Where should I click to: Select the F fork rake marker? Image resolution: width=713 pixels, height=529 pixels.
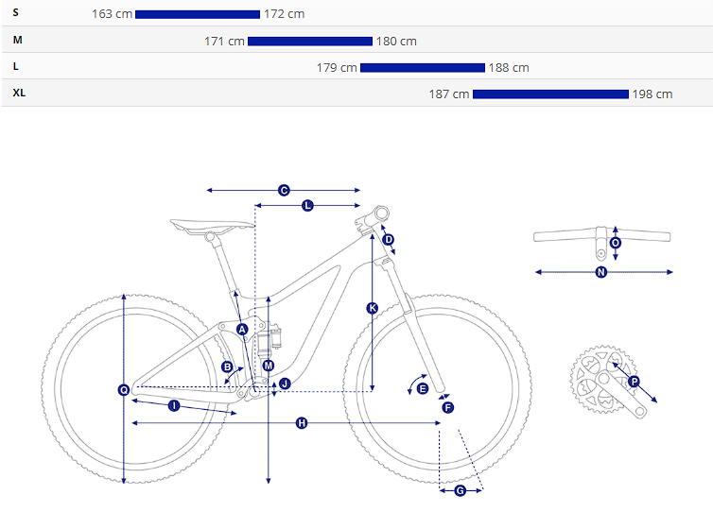(448, 407)
